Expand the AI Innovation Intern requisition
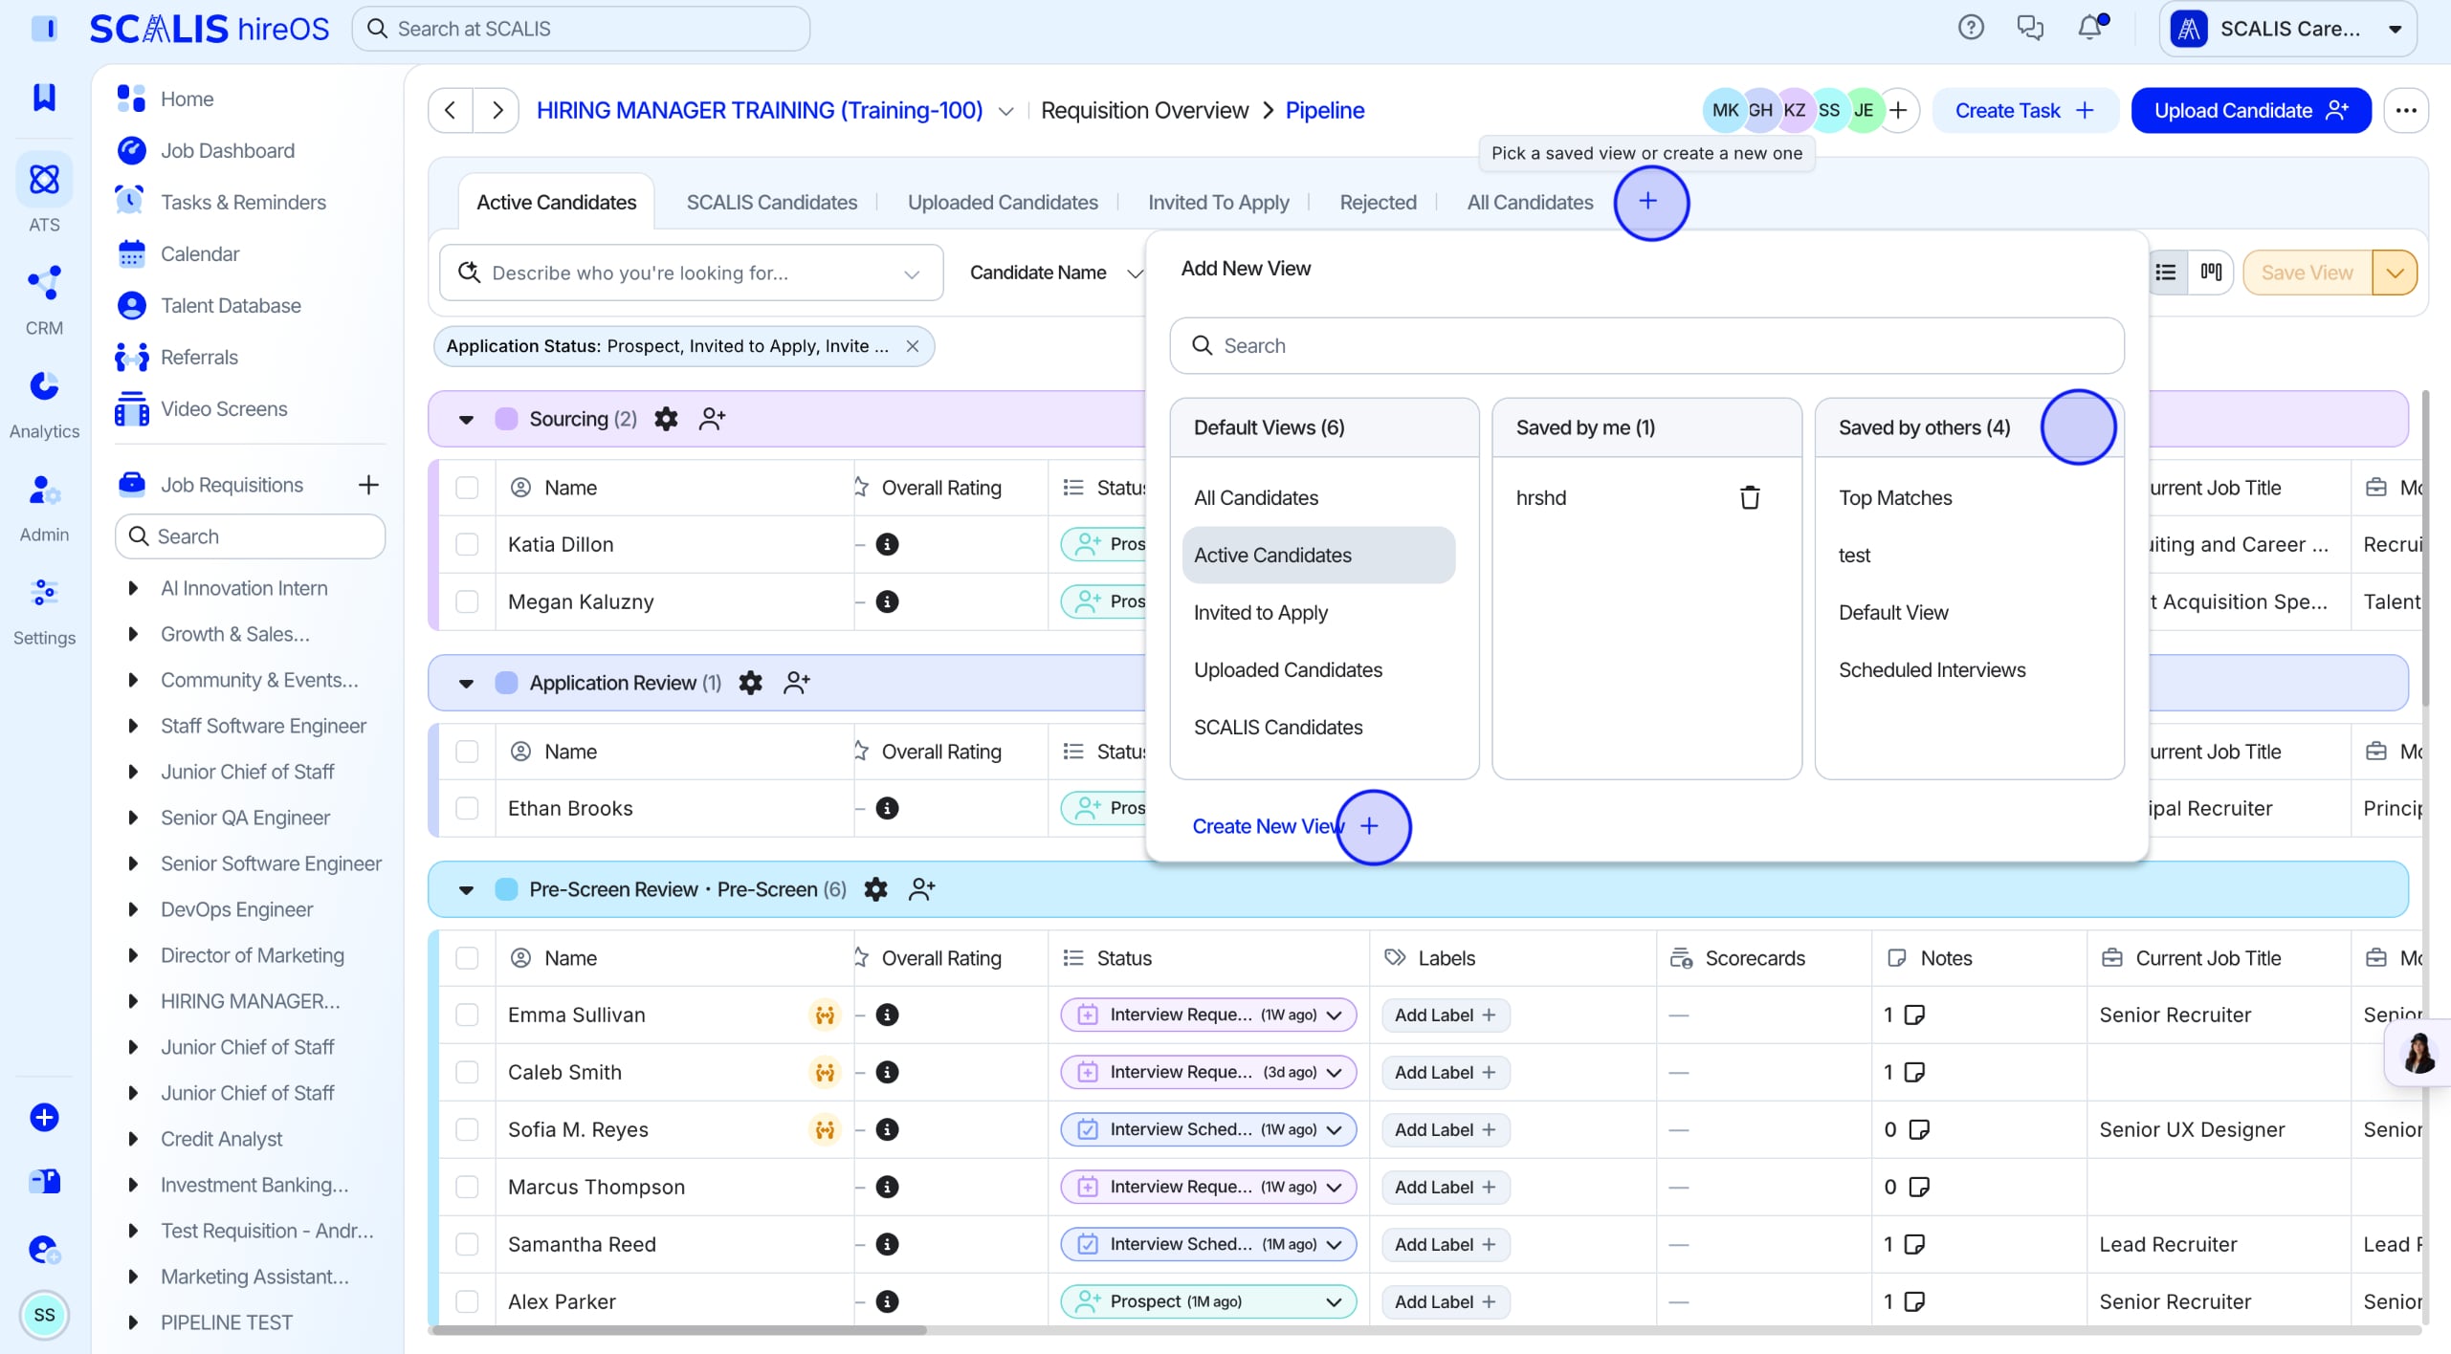The height and width of the screenshot is (1354, 2451). 133,588
